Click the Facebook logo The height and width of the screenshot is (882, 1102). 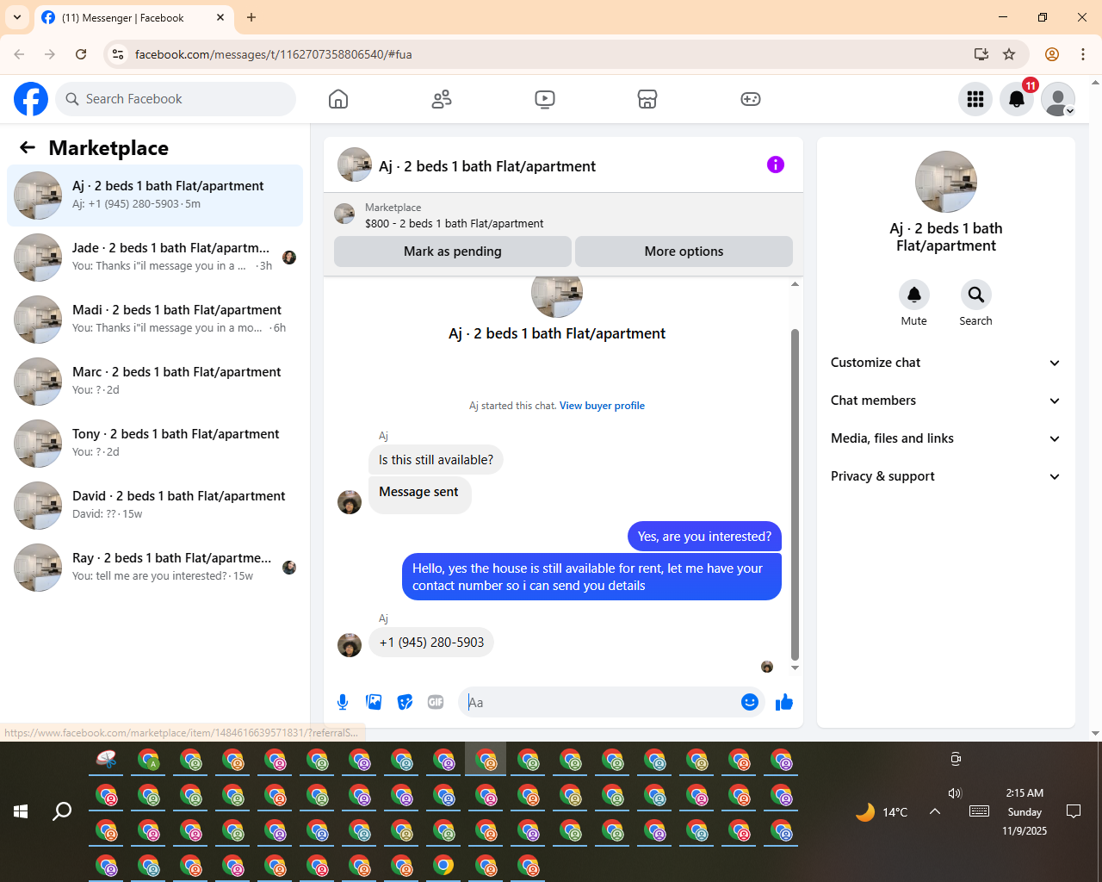coord(31,99)
